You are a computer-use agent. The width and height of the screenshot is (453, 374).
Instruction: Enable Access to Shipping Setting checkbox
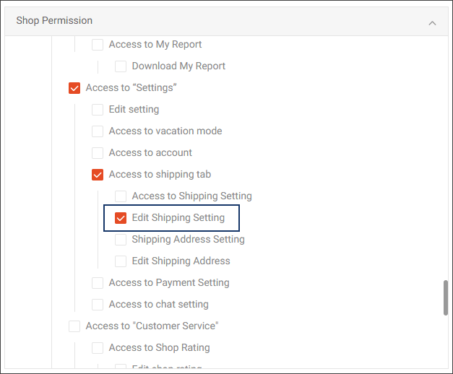point(121,196)
